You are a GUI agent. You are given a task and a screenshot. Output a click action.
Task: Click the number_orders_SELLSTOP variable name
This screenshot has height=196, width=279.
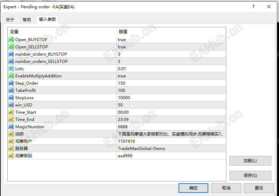pyautogui.click(x=42, y=62)
